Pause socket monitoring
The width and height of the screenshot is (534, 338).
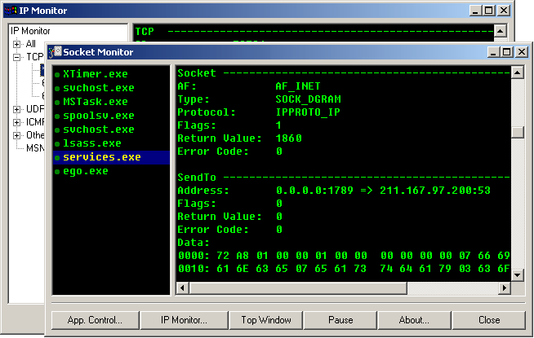pos(340,320)
